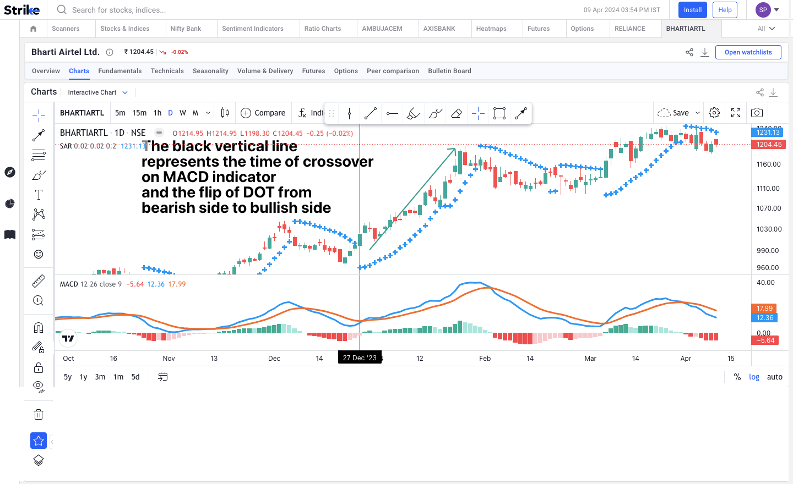Toggle lock all drawing tools
Screen dimensions: 793x484
coord(39,367)
